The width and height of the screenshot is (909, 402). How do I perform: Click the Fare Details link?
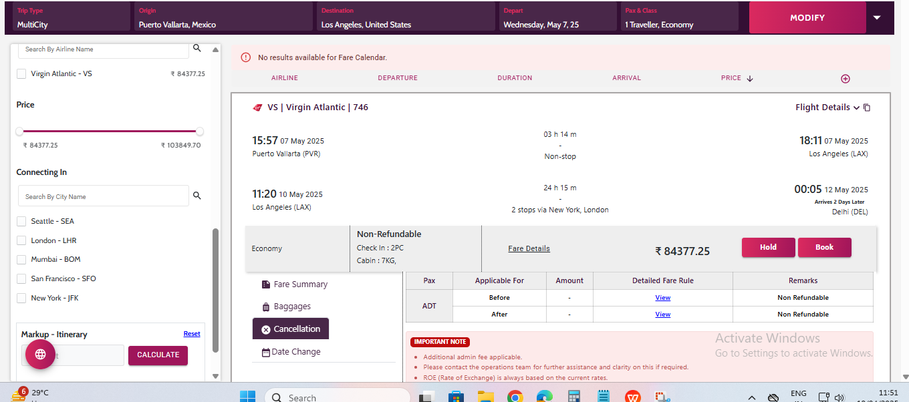tap(529, 248)
